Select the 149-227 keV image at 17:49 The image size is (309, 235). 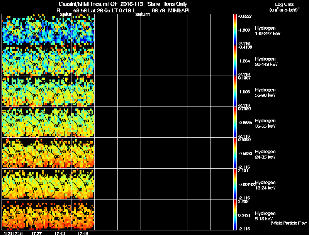83,30
